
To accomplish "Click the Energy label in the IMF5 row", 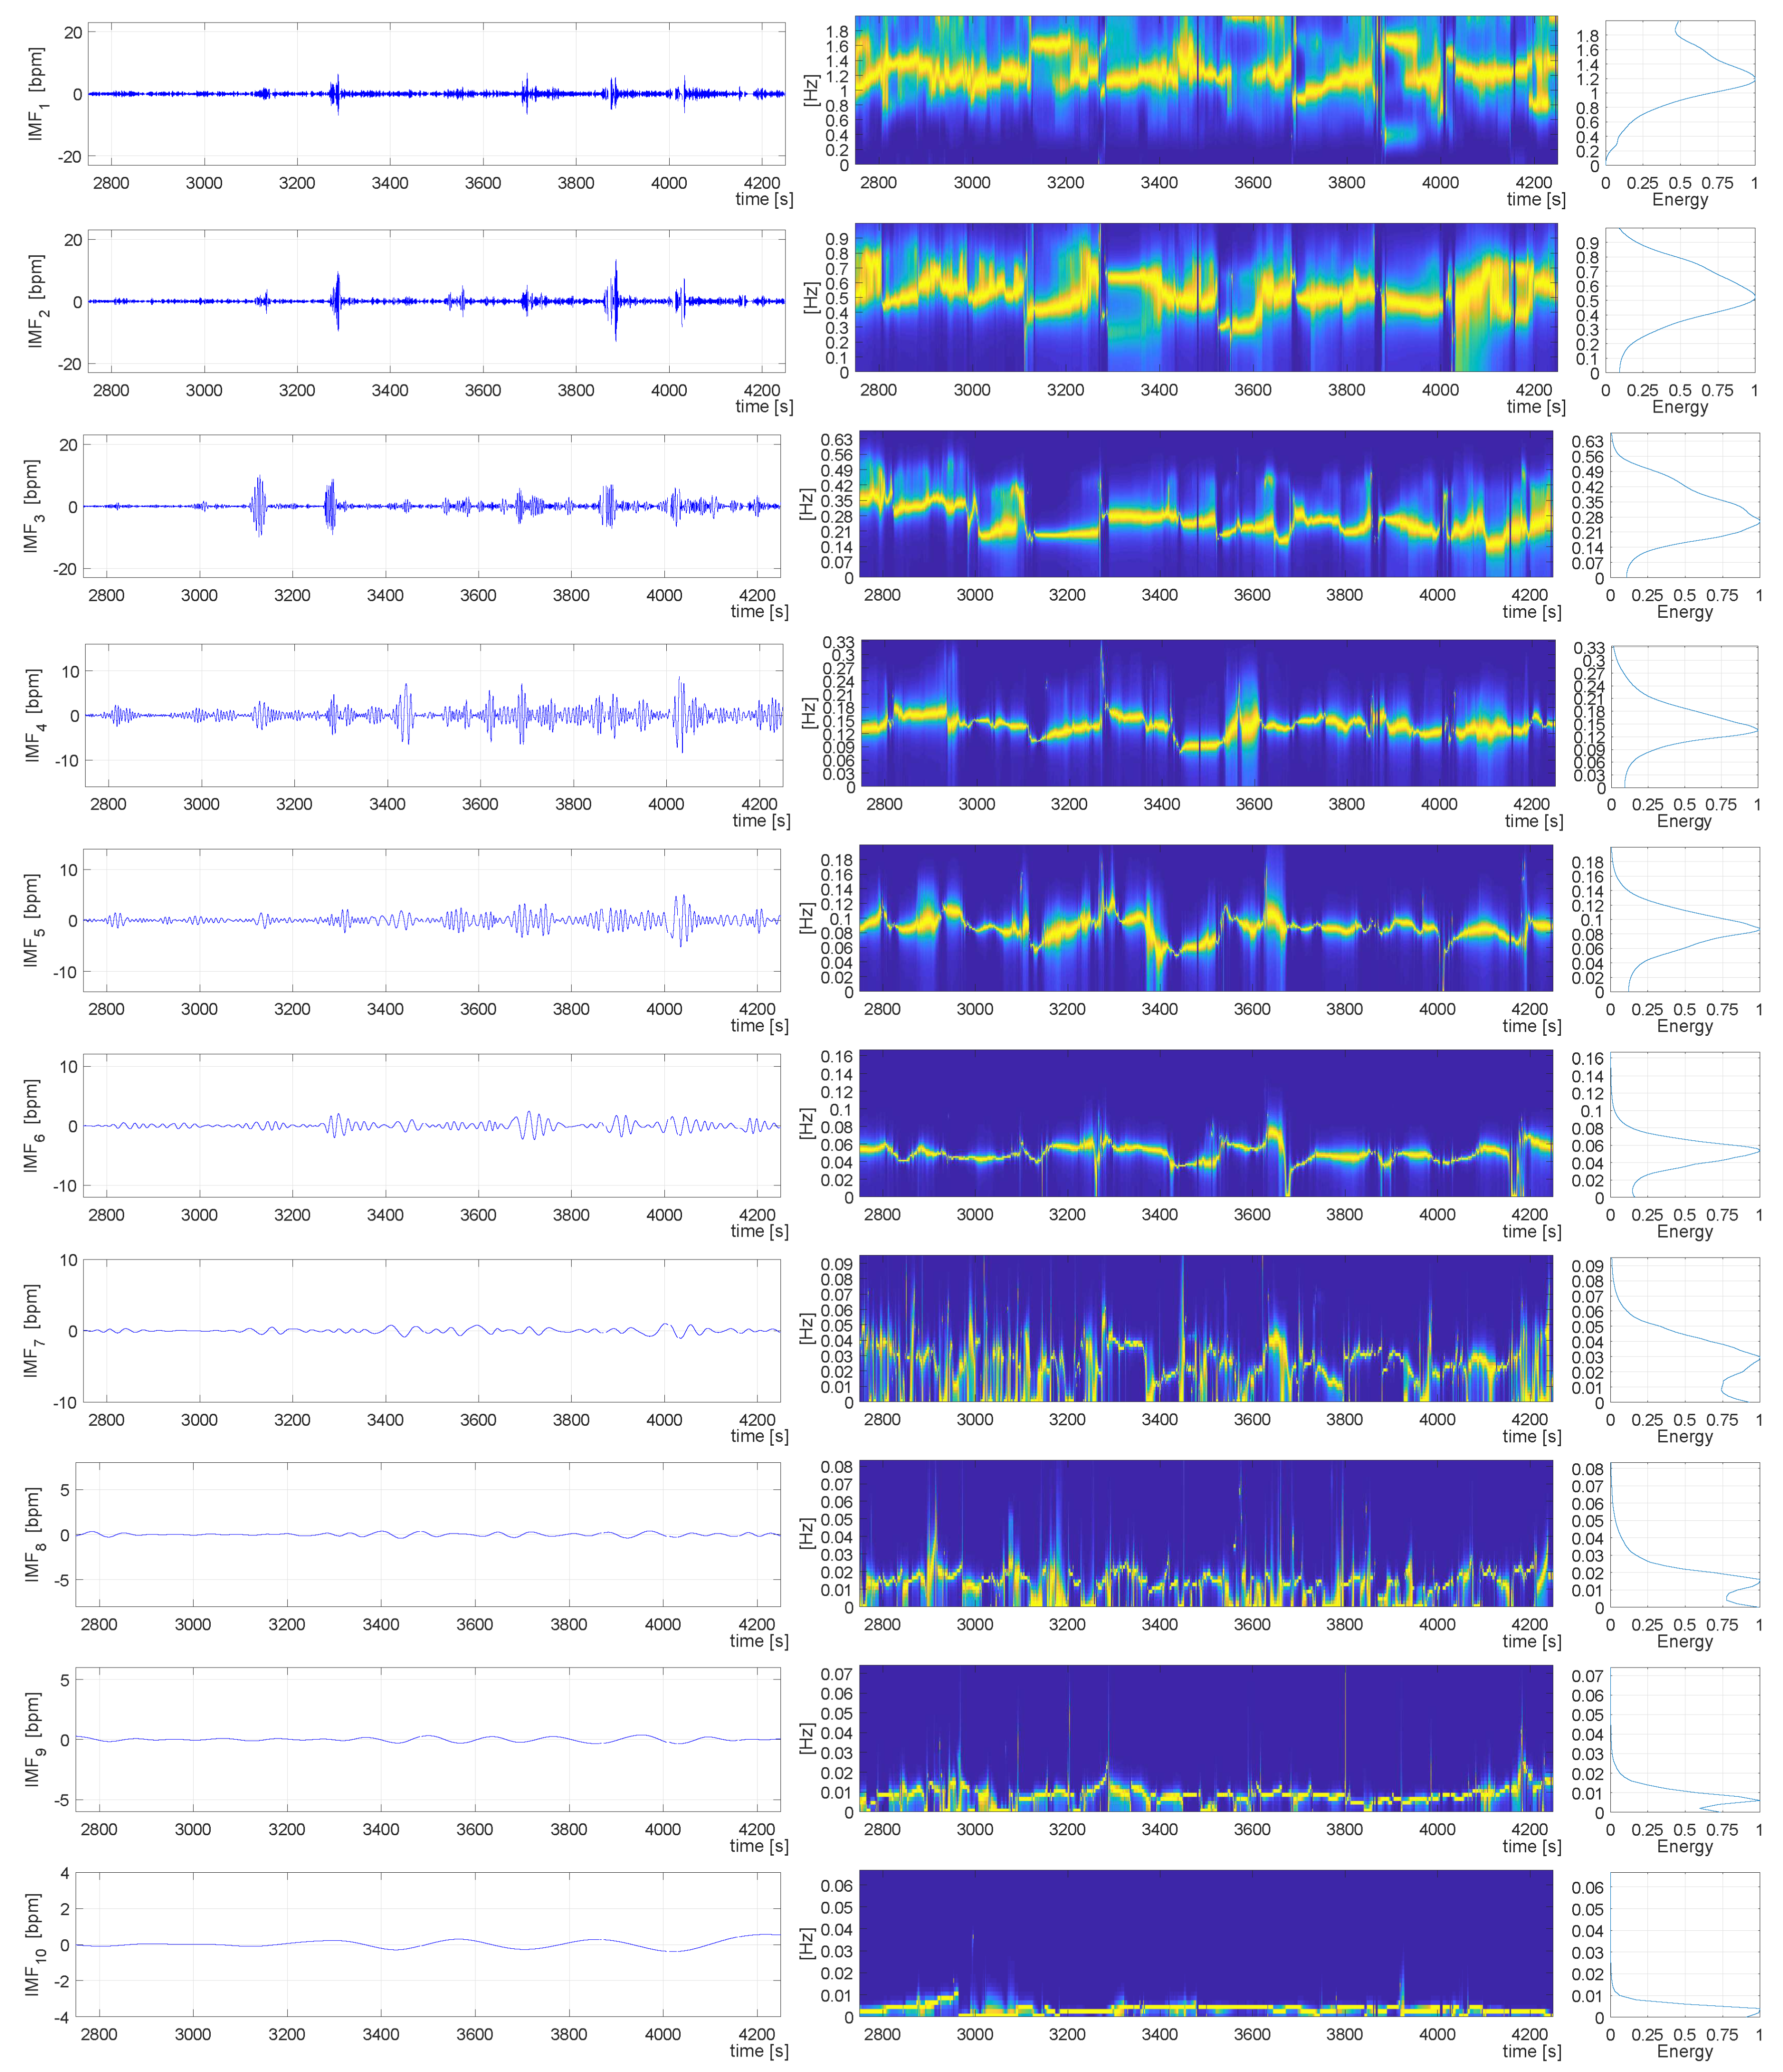I will 1685,1026.
